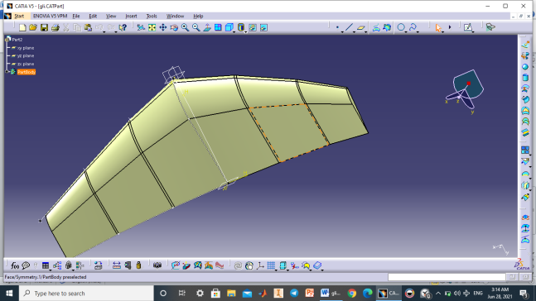Viewport: 536px width, 301px height.
Task: Click the Windows search box
Action: 86,294
